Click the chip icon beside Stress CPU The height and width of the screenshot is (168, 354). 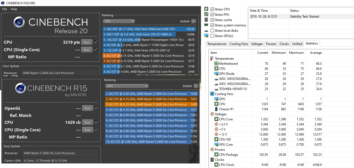(x=206, y=9)
